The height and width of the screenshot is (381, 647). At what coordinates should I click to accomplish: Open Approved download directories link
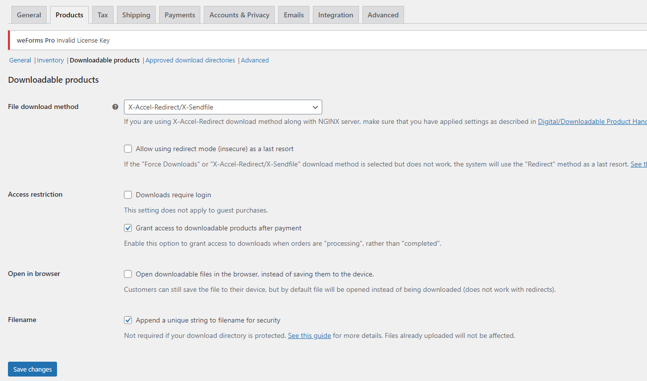click(x=190, y=60)
